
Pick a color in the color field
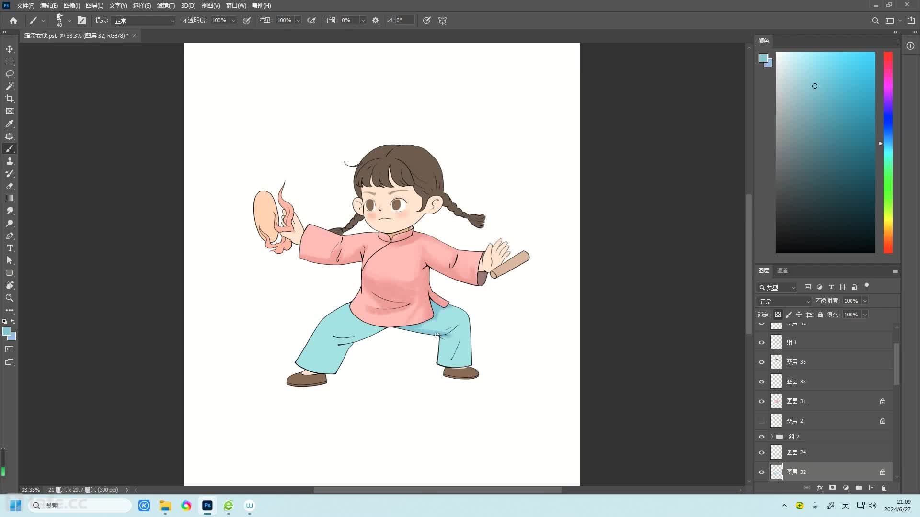coord(825,152)
